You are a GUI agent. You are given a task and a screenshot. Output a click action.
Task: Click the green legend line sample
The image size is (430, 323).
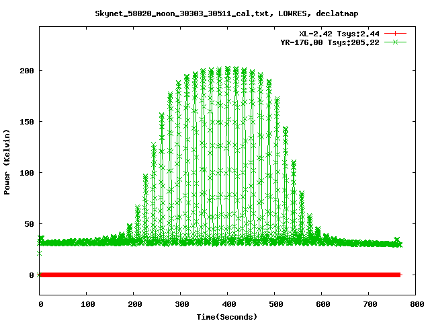[x=395, y=42]
